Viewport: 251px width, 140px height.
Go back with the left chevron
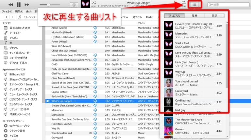coord(7,17)
